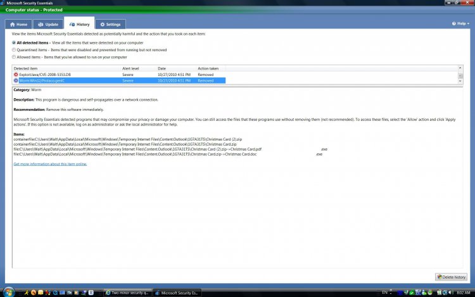Viewport: 475px width, 297px height.
Task: Click the Severe cell in the Exploit row
Action: (x=128, y=75)
